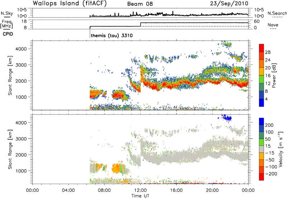Image resolution: width=287 pixels, height=198 pixels.
Task: Click the 'CPID' row label
Action: click(8, 34)
